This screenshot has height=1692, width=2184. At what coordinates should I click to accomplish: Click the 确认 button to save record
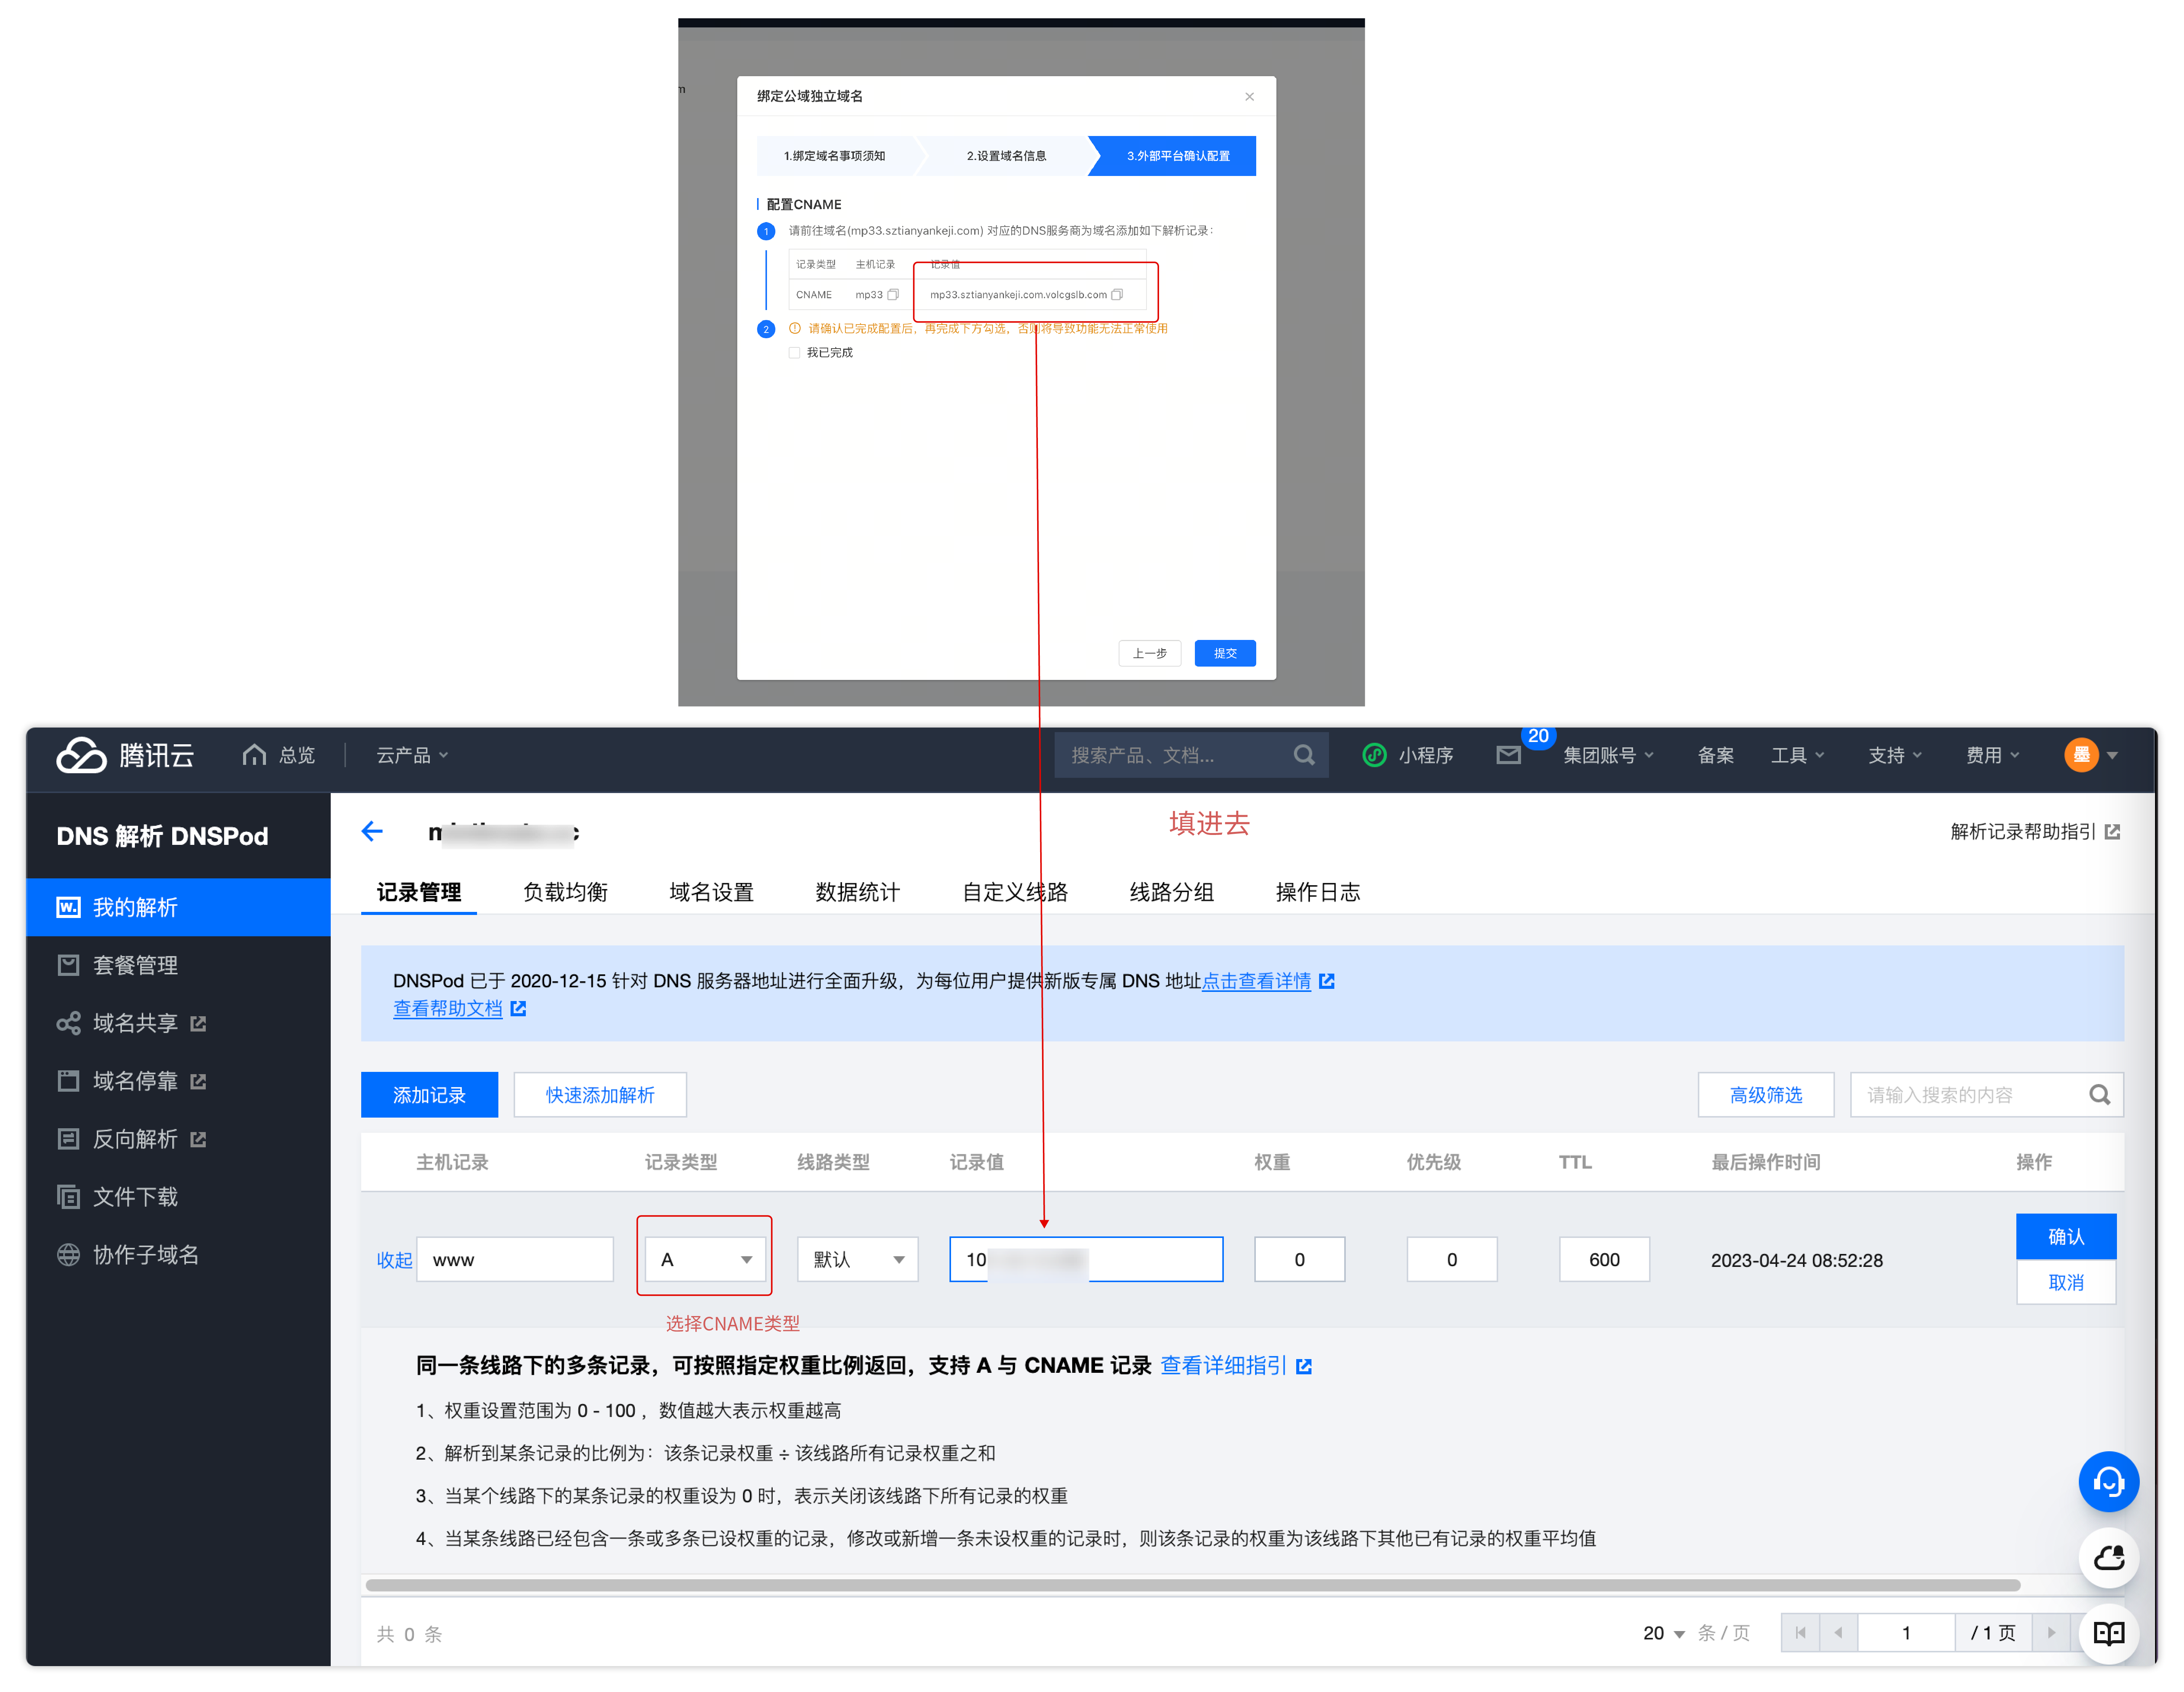(2065, 1236)
